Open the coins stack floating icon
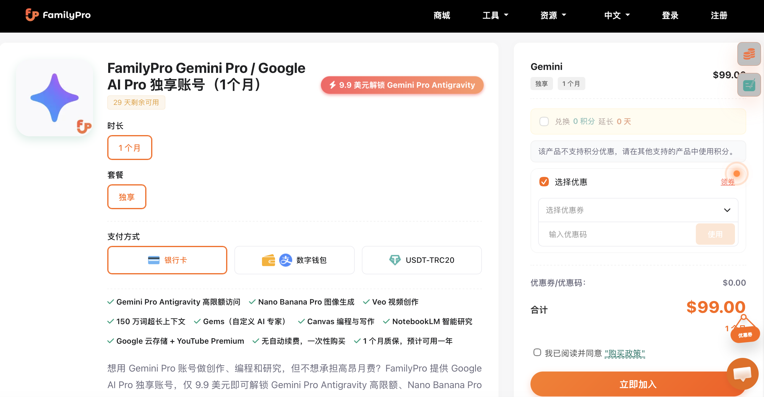This screenshot has height=397, width=764. coord(749,54)
